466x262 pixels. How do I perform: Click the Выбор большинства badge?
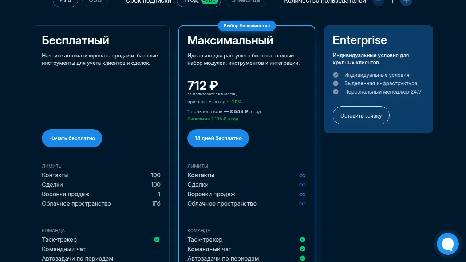247,26
